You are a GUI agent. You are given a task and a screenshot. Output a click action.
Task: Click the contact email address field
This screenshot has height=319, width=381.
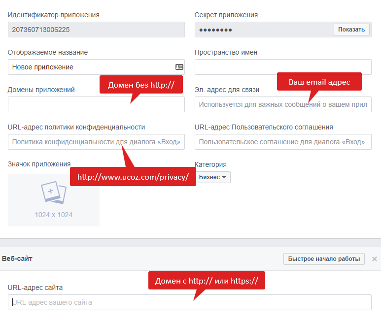pos(283,105)
